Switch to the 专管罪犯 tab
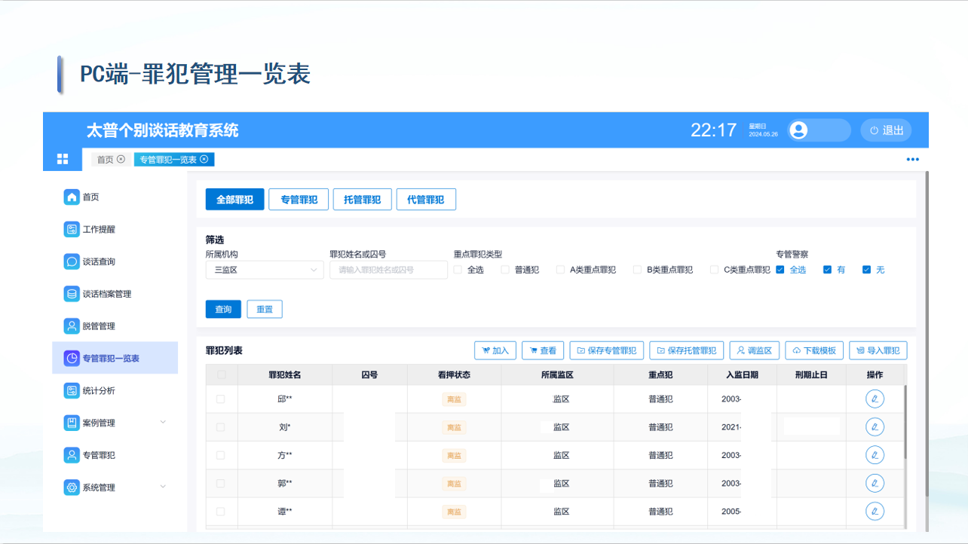This screenshot has width=968, height=544. click(299, 200)
